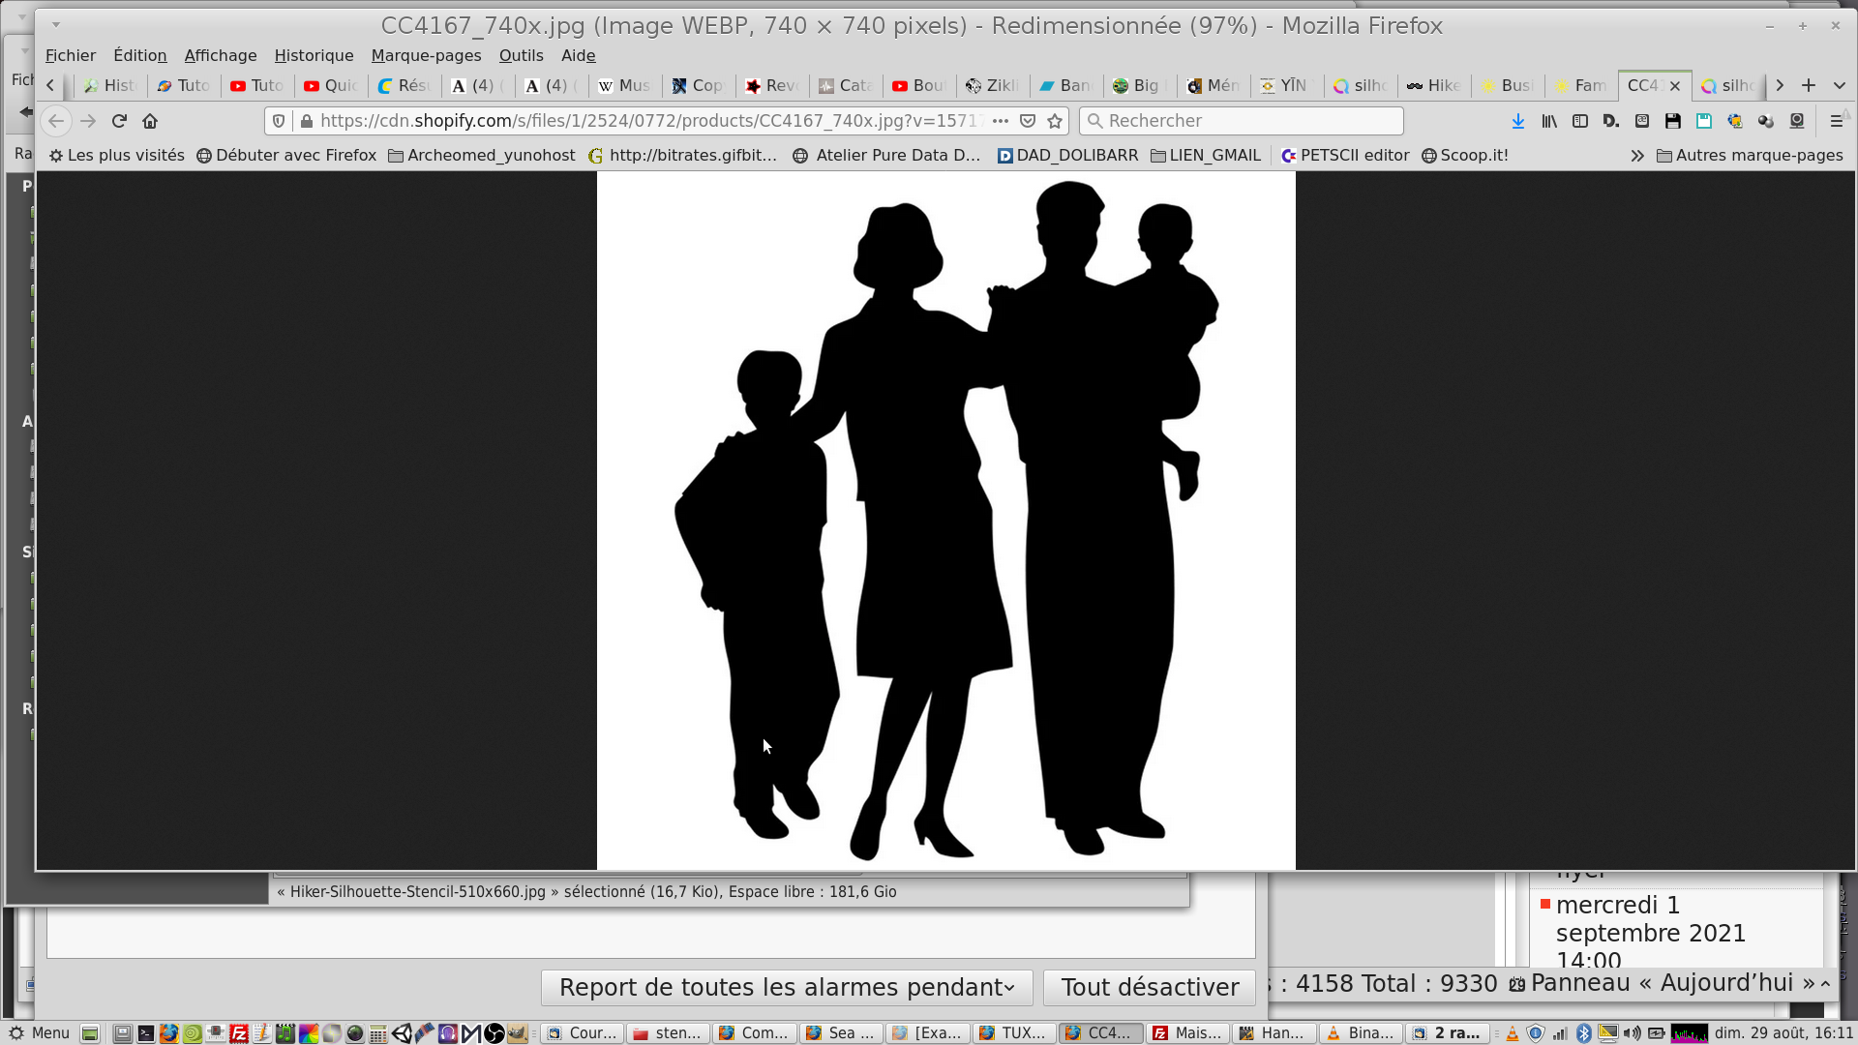Bookmark this page with star icon

point(1055,121)
